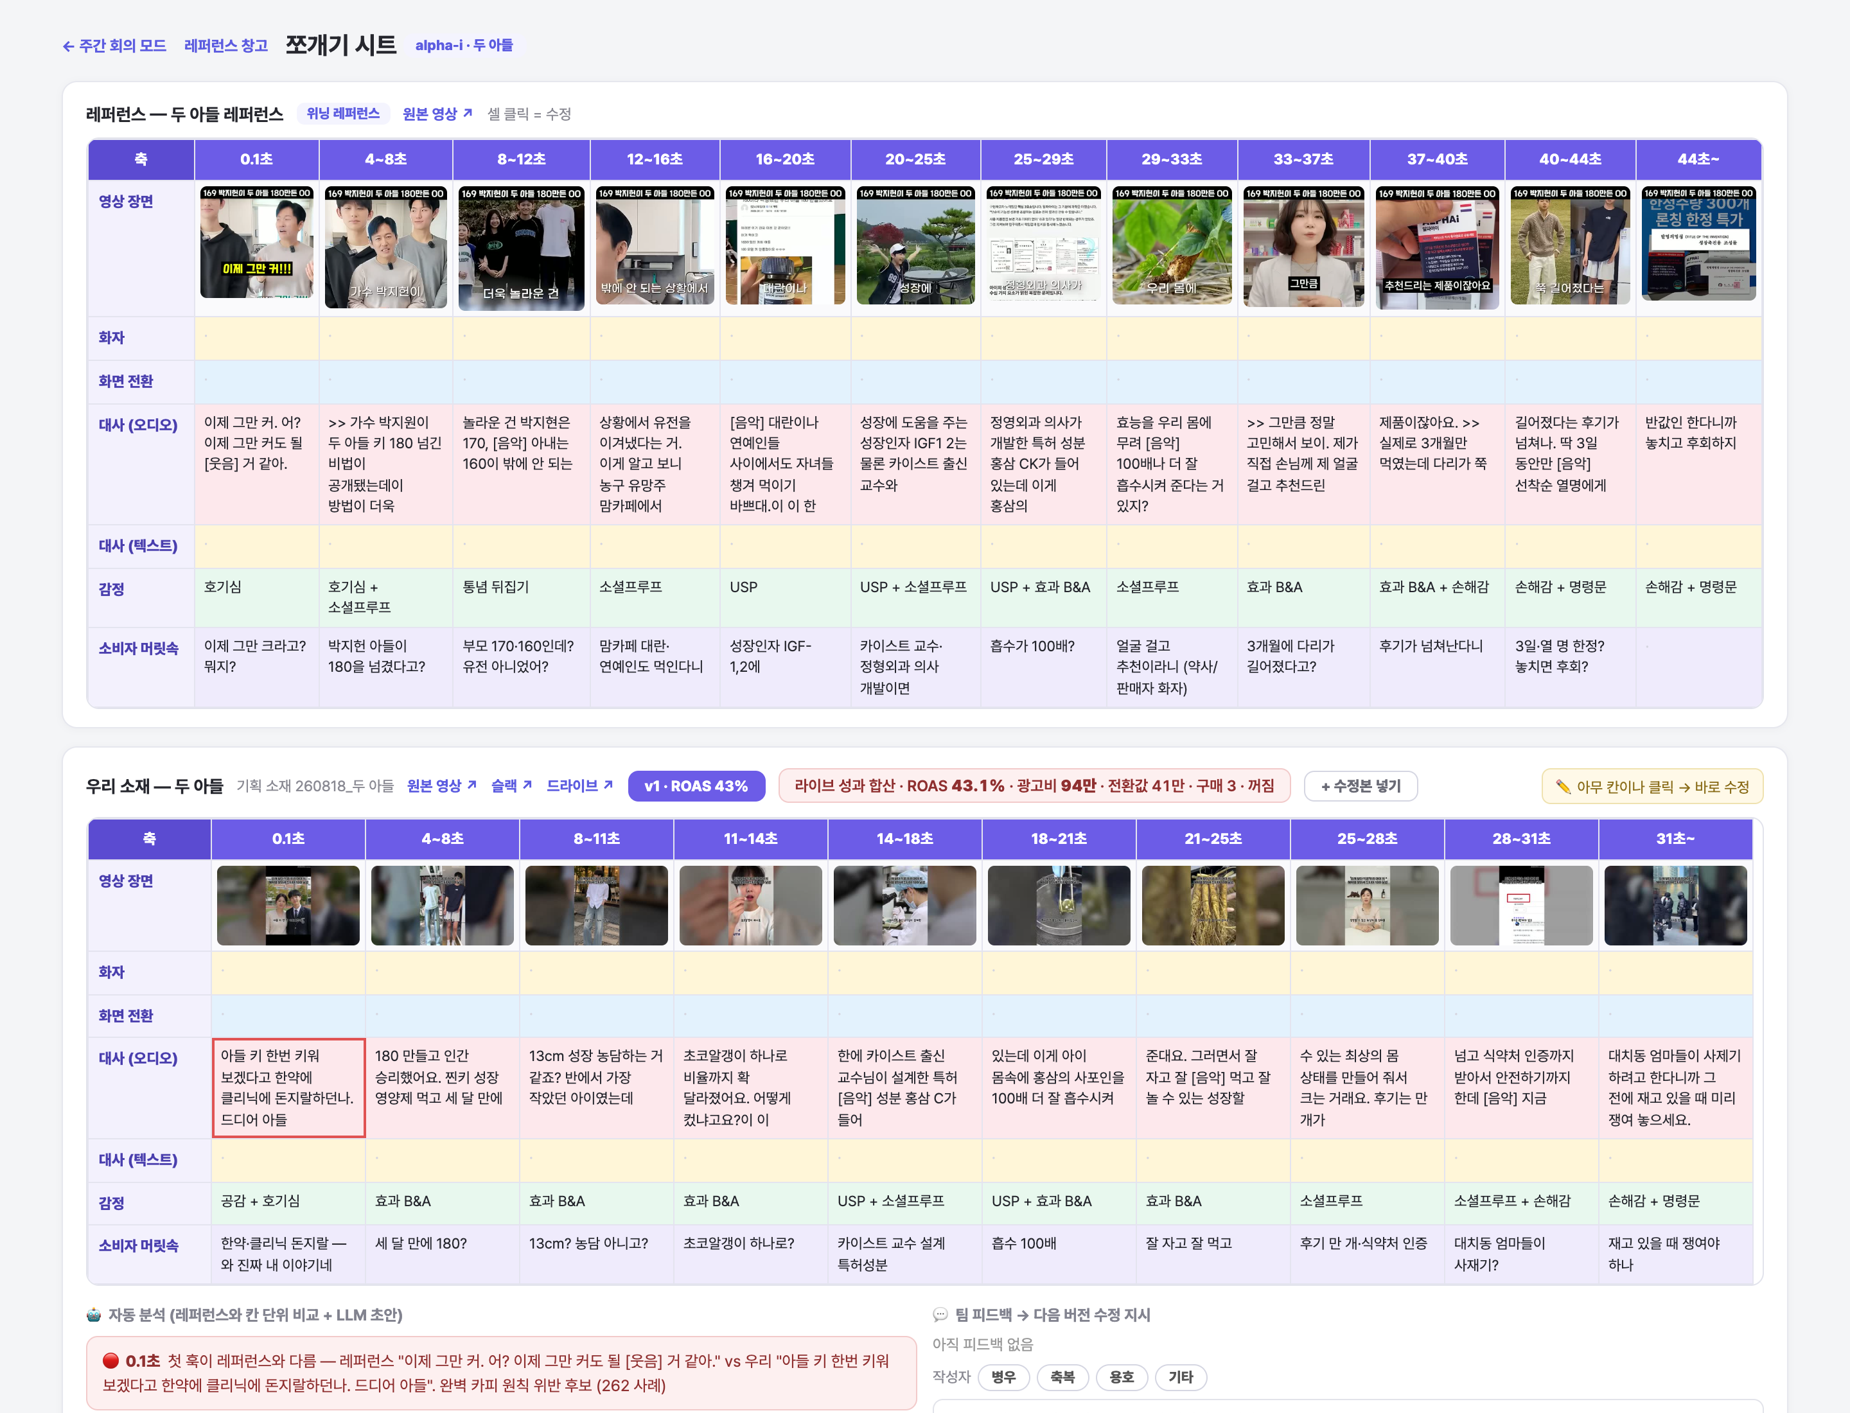Open 원본 영상 link in 우리 소재 section
The width and height of the screenshot is (1850, 1413).
click(x=442, y=785)
